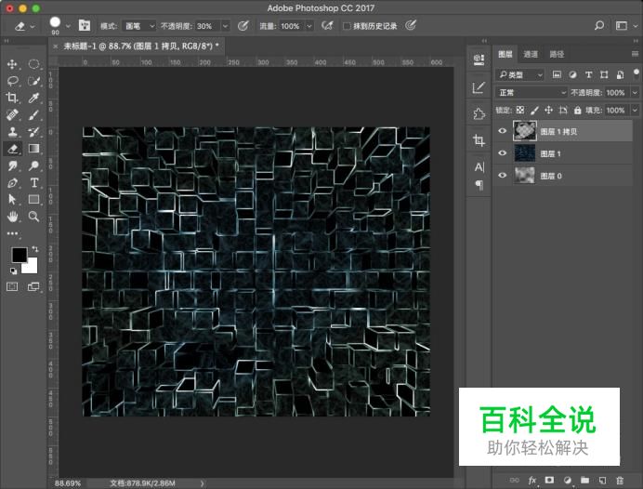Toggle pressure for size

411,25
